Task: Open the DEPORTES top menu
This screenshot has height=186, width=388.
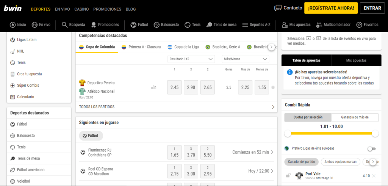Action: click(x=41, y=9)
